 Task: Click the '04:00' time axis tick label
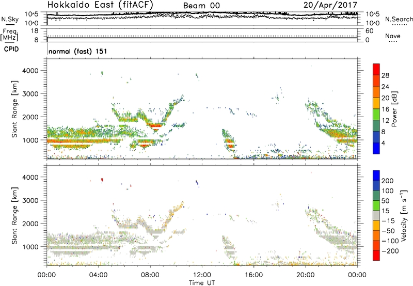[99, 275]
